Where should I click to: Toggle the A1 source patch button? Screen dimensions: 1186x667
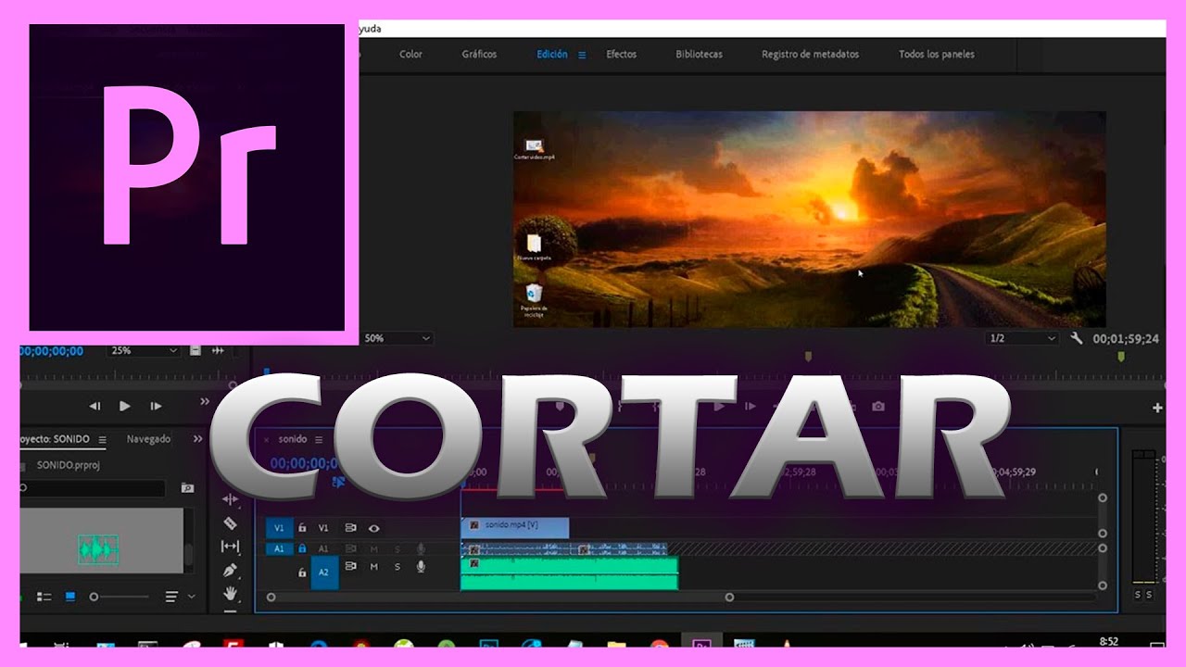tap(279, 548)
